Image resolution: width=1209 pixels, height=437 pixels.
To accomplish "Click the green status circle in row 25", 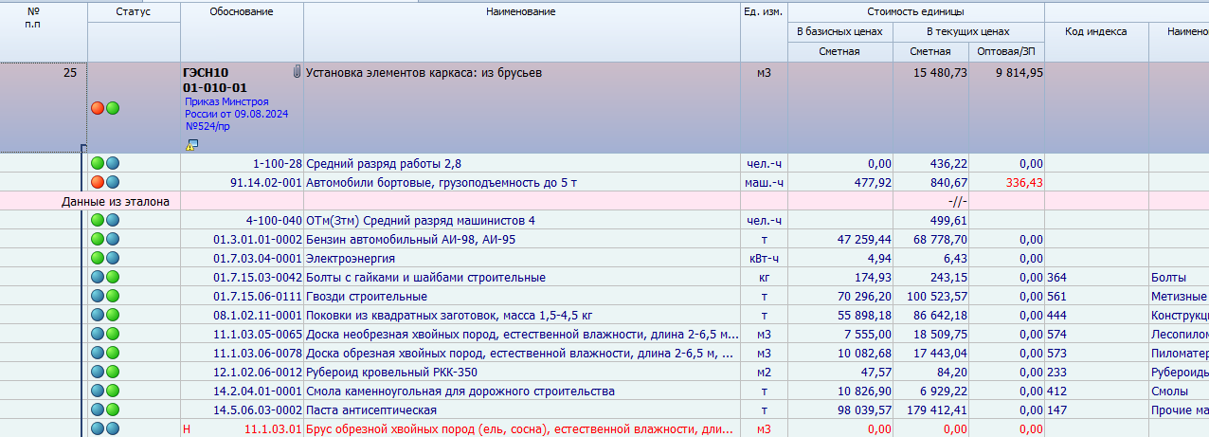I will 113,108.
